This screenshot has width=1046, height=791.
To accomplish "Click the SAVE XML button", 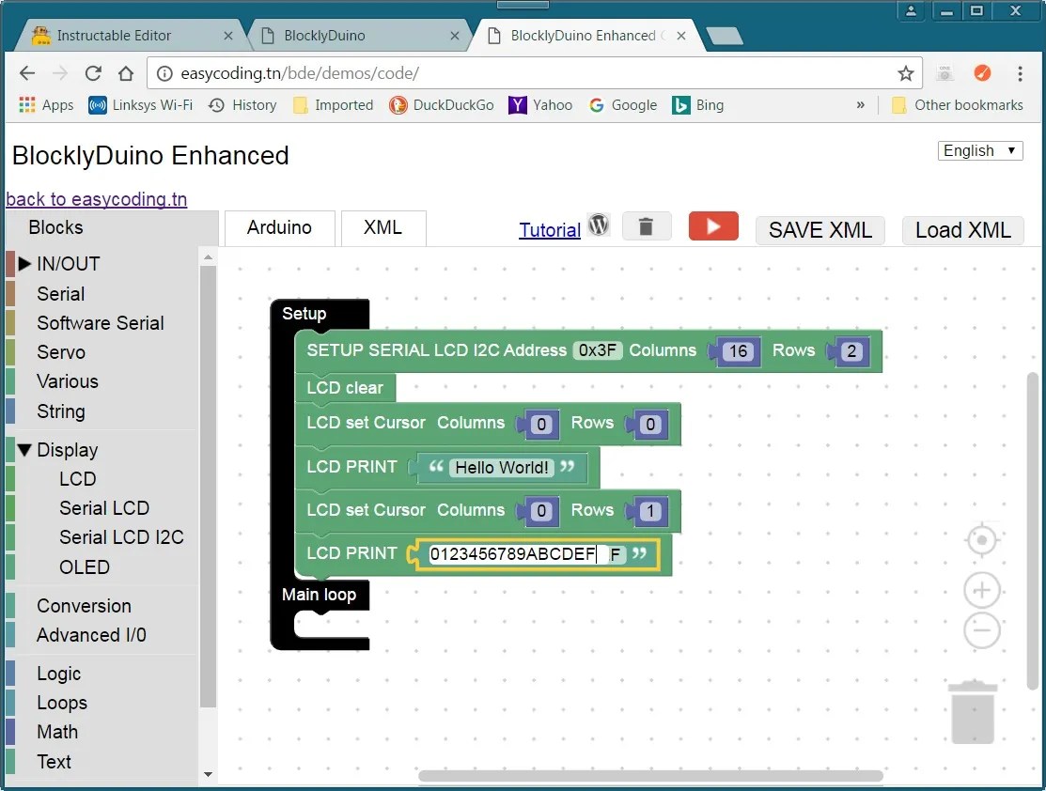I will point(819,230).
